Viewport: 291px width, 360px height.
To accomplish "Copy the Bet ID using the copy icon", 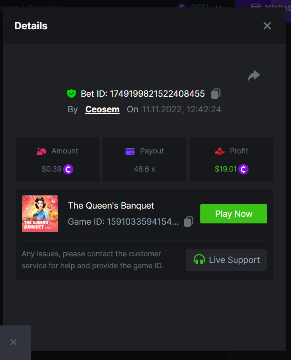I will (x=216, y=94).
